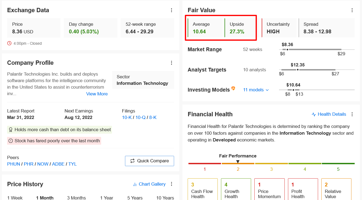Open the Fair Value three-dot menu
Screen dimensions: 362x200
point(352,10)
